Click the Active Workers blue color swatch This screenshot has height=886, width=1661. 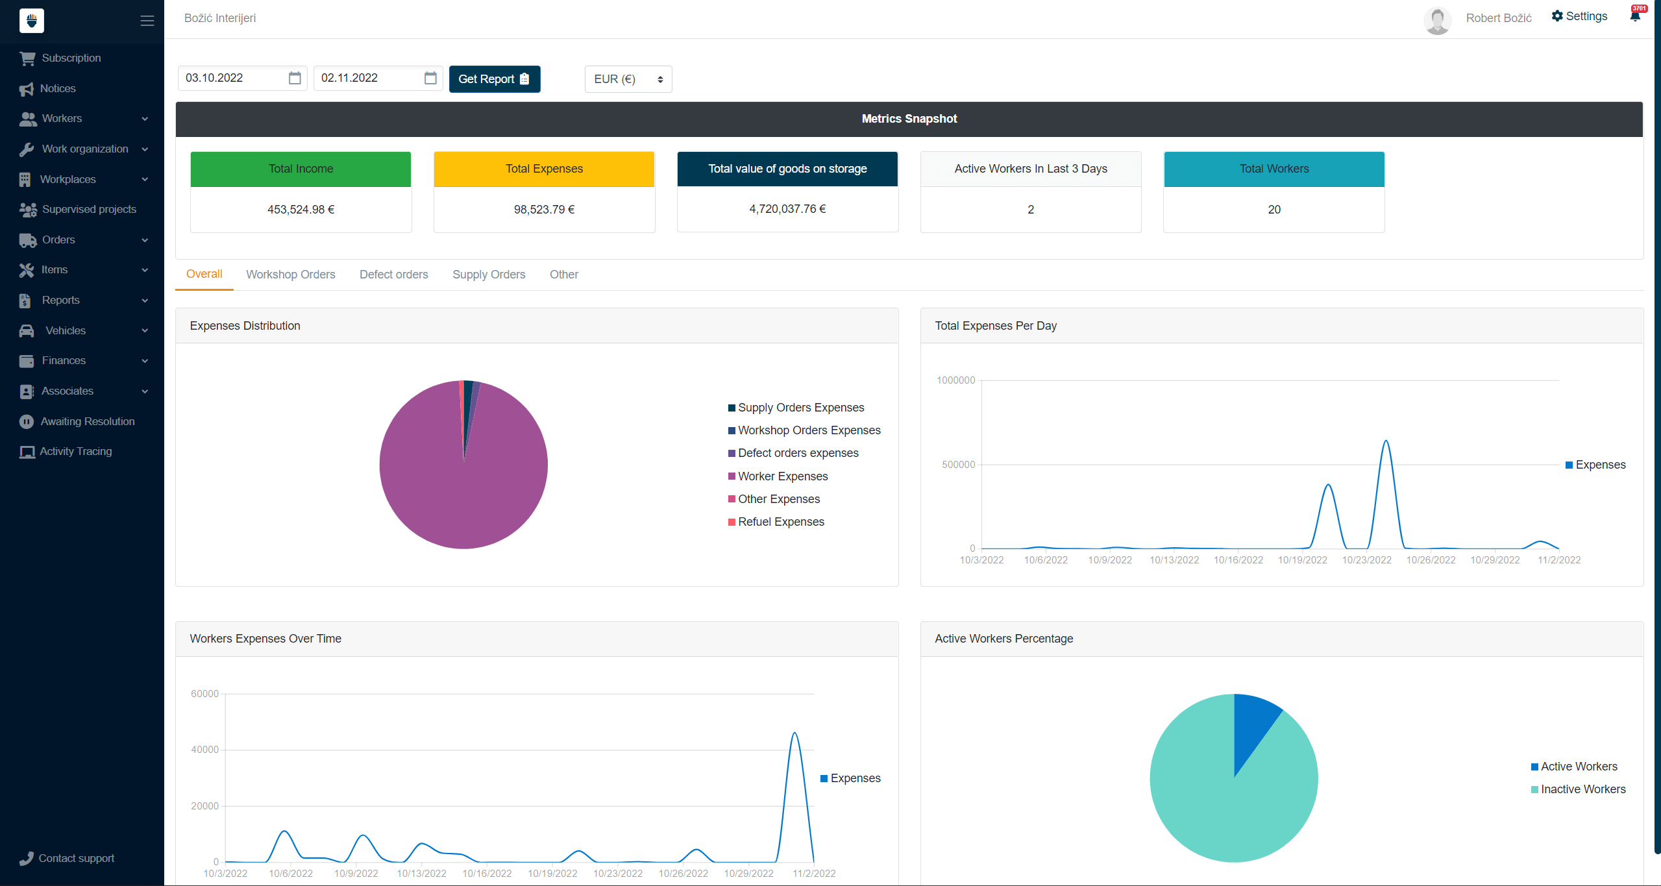click(x=1534, y=767)
